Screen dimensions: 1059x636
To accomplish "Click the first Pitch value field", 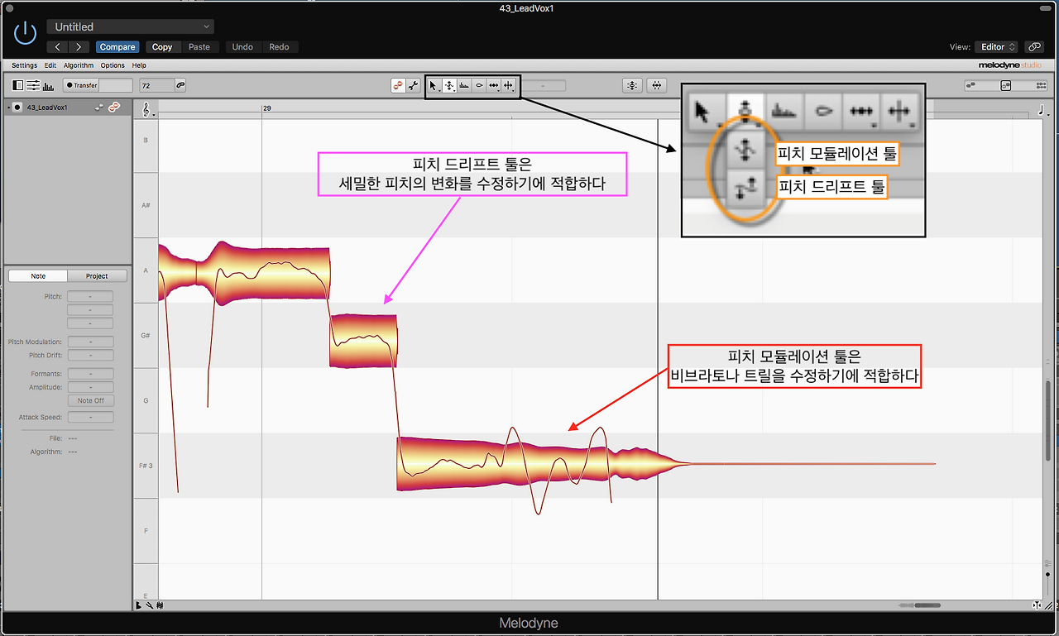I will tap(90, 296).
